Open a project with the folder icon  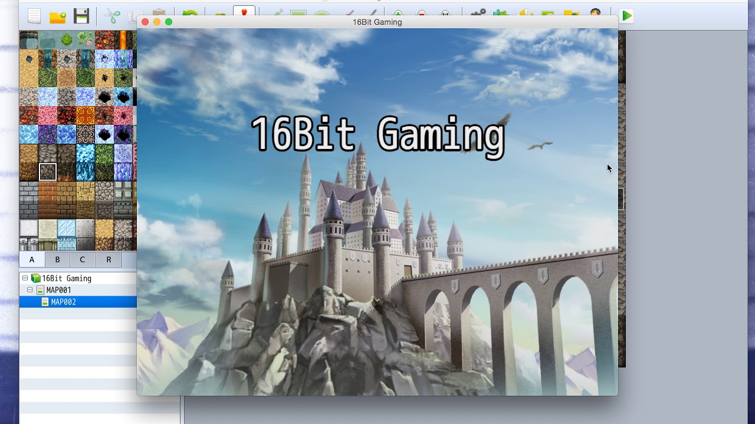(57, 16)
